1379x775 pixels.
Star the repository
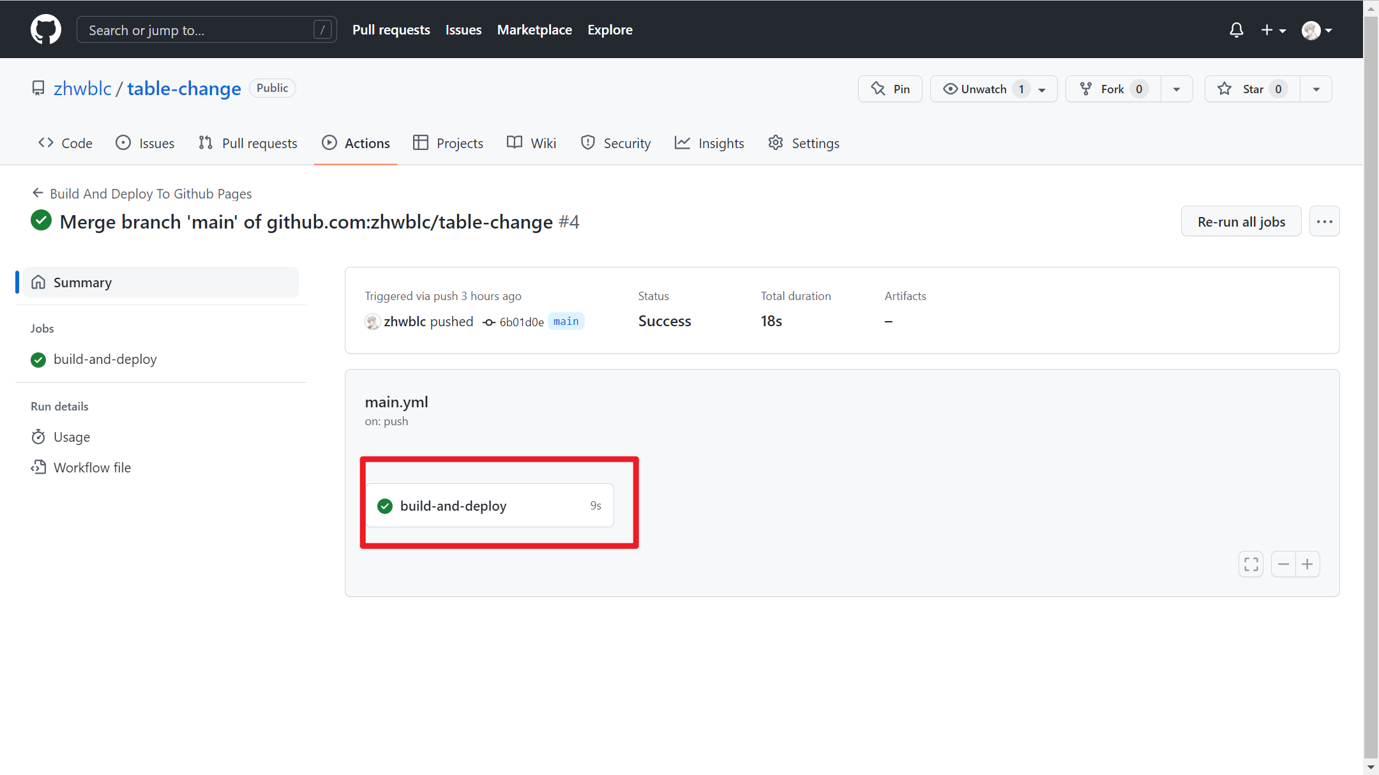(1252, 89)
